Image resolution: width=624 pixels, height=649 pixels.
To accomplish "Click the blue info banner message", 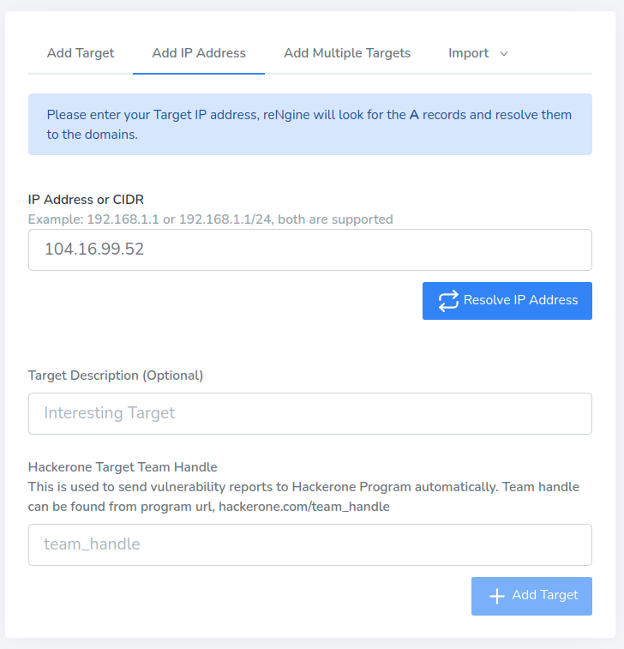I will [310, 124].
